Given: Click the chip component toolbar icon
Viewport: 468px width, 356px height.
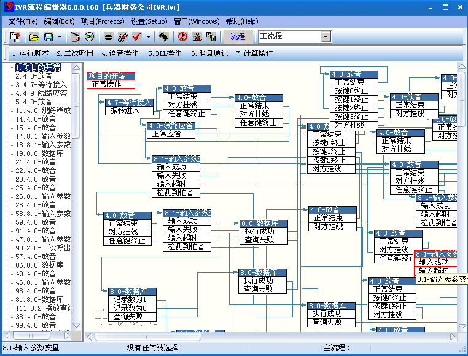Looking at the screenshot, I should [x=164, y=37].
